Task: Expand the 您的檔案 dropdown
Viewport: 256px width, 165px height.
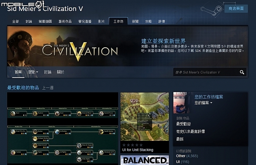Action: 203,103
